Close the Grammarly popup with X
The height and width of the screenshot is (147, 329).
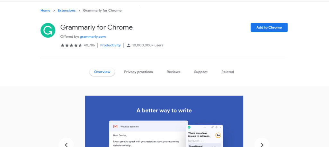220,127
